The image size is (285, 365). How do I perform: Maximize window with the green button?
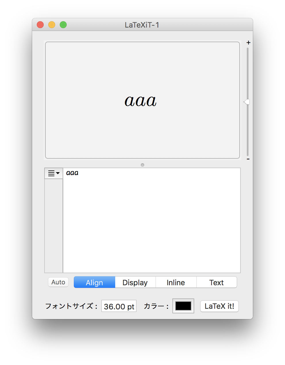(63, 25)
